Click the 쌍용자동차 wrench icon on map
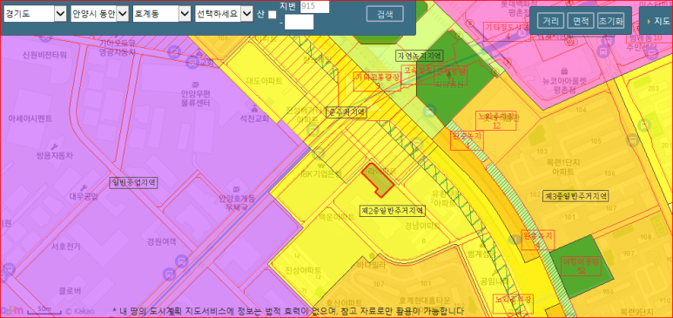Image resolution: width=673 pixels, height=318 pixels. (54, 145)
